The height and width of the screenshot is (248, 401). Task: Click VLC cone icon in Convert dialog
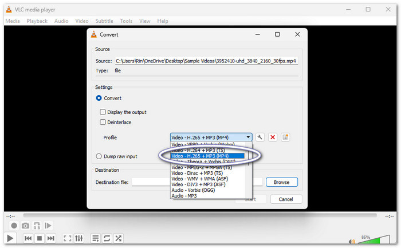(x=94, y=34)
